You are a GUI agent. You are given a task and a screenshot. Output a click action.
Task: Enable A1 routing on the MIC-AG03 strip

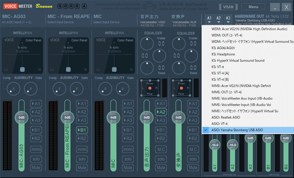(x=36, y=104)
